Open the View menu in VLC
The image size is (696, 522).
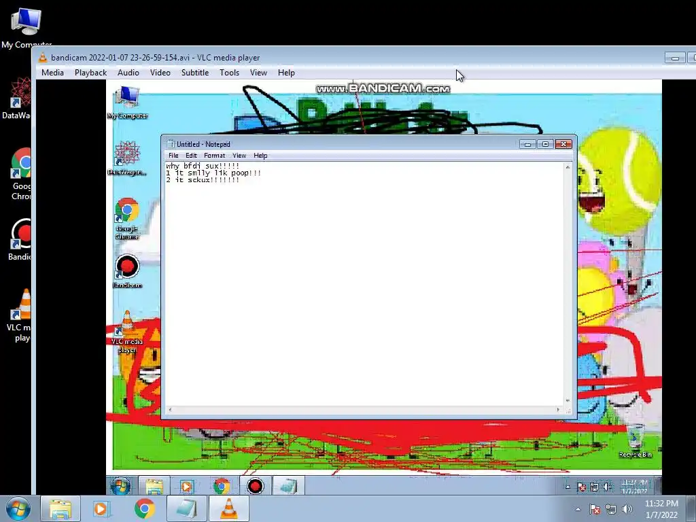(258, 72)
